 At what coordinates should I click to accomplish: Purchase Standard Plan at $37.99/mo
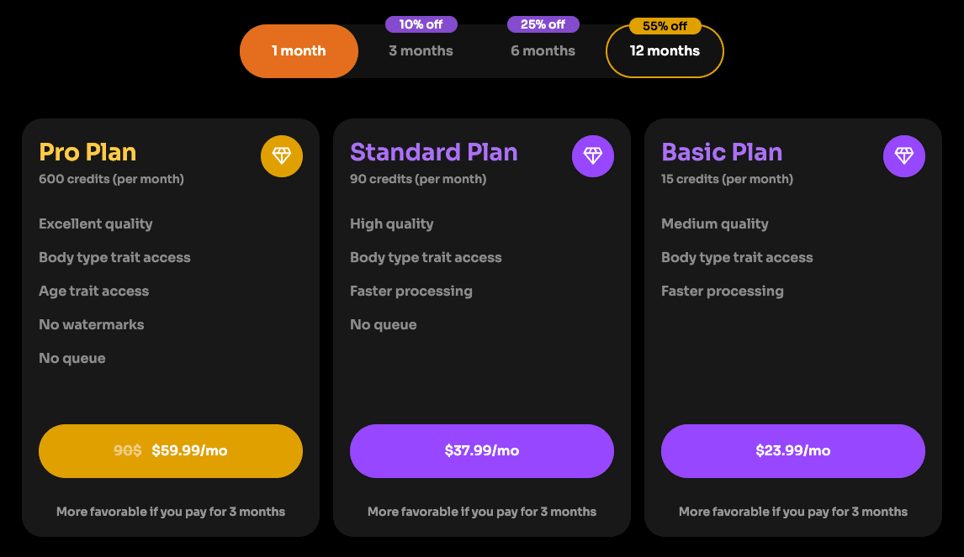click(x=482, y=451)
